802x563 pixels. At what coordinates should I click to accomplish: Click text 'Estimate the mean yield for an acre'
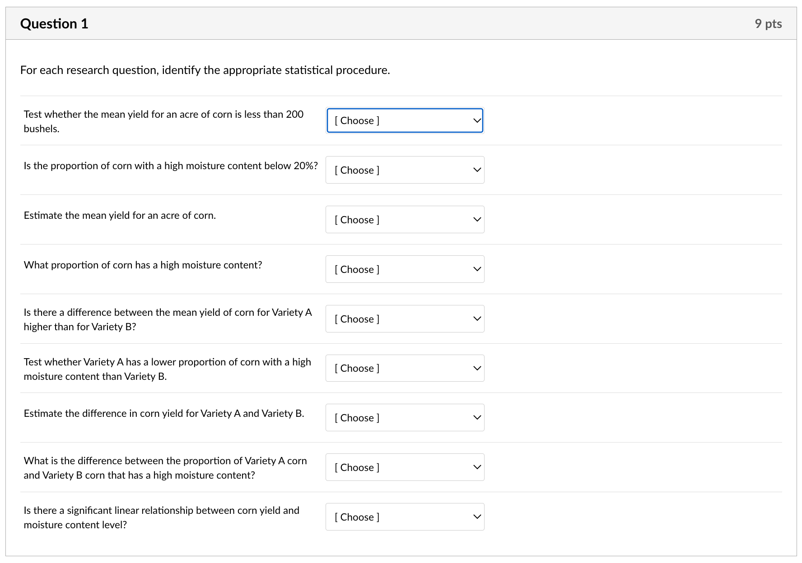(x=120, y=216)
